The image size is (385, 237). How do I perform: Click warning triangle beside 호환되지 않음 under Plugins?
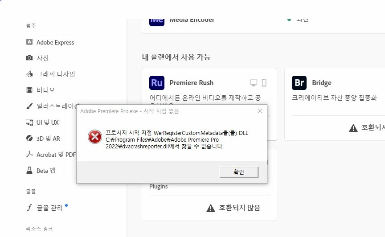[x=211, y=208]
